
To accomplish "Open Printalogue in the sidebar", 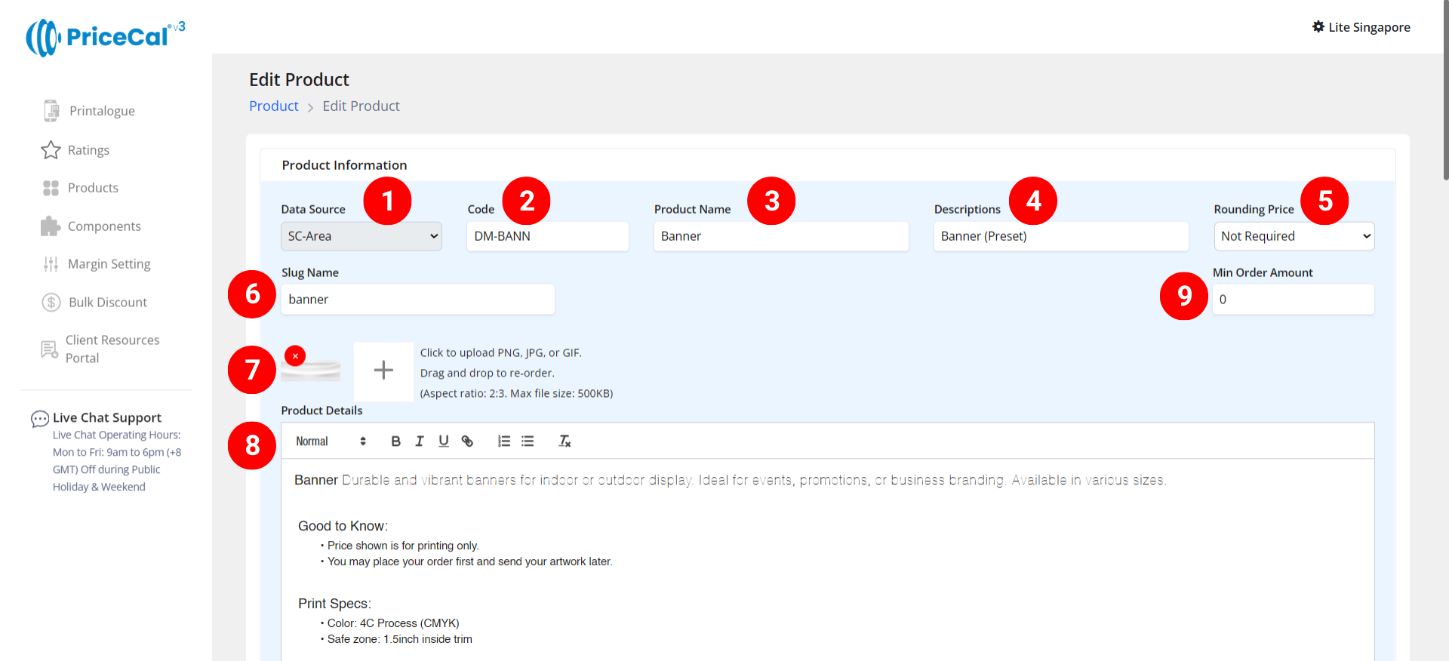I will 102,111.
